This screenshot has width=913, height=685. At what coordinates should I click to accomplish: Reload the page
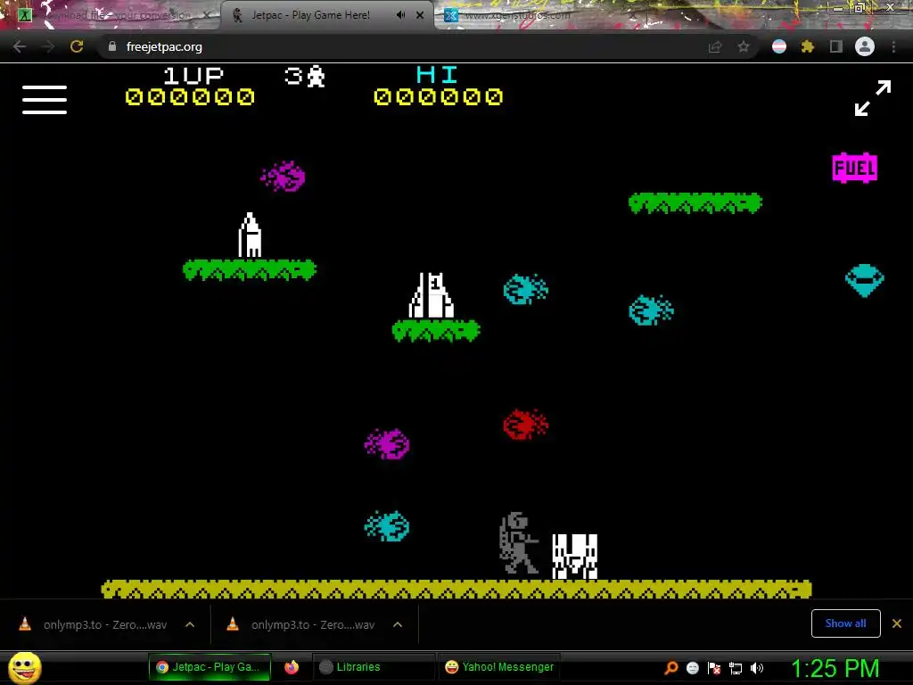click(77, 46)
